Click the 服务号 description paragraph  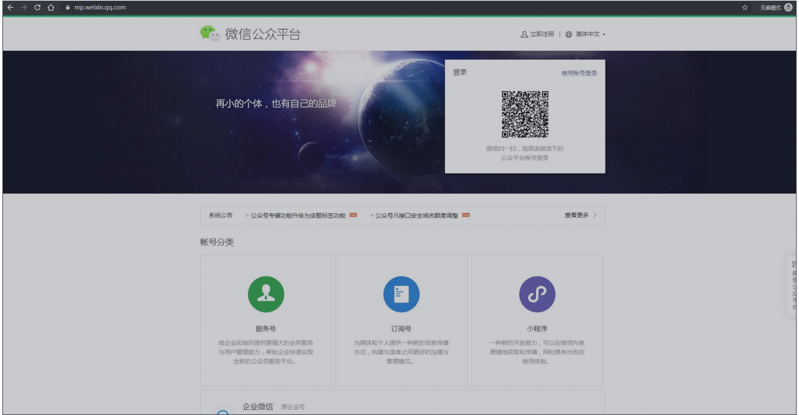(265, 352)
